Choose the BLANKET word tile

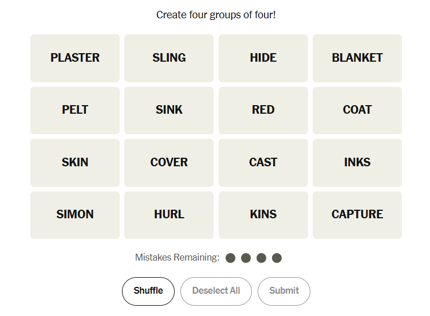coord(357,58)
